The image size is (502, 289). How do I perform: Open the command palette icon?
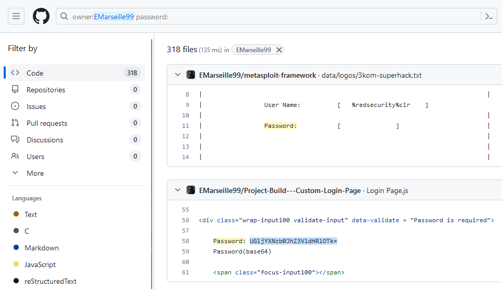point(488,16)
